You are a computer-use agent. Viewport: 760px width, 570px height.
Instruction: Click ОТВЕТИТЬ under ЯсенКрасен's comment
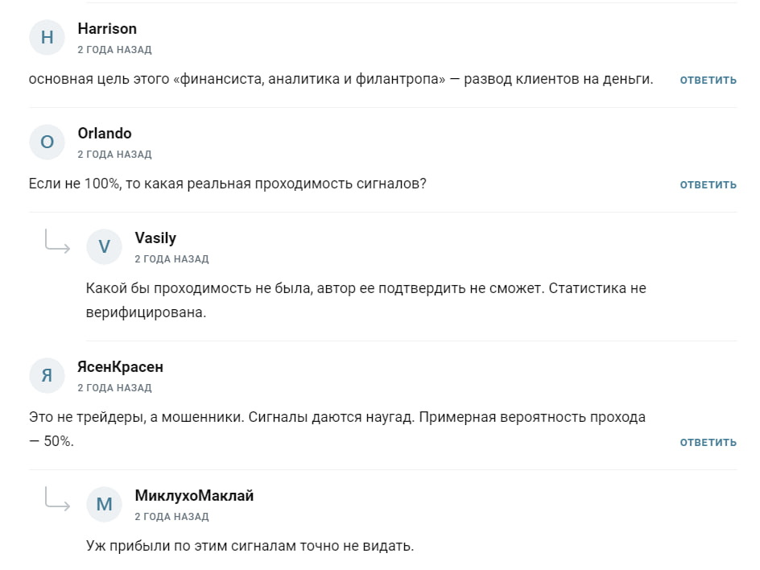coord(708,442)
